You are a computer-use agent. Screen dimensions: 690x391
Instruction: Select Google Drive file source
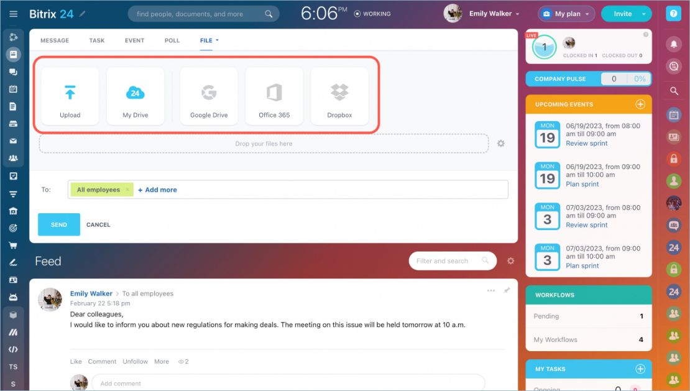(209, 96)
